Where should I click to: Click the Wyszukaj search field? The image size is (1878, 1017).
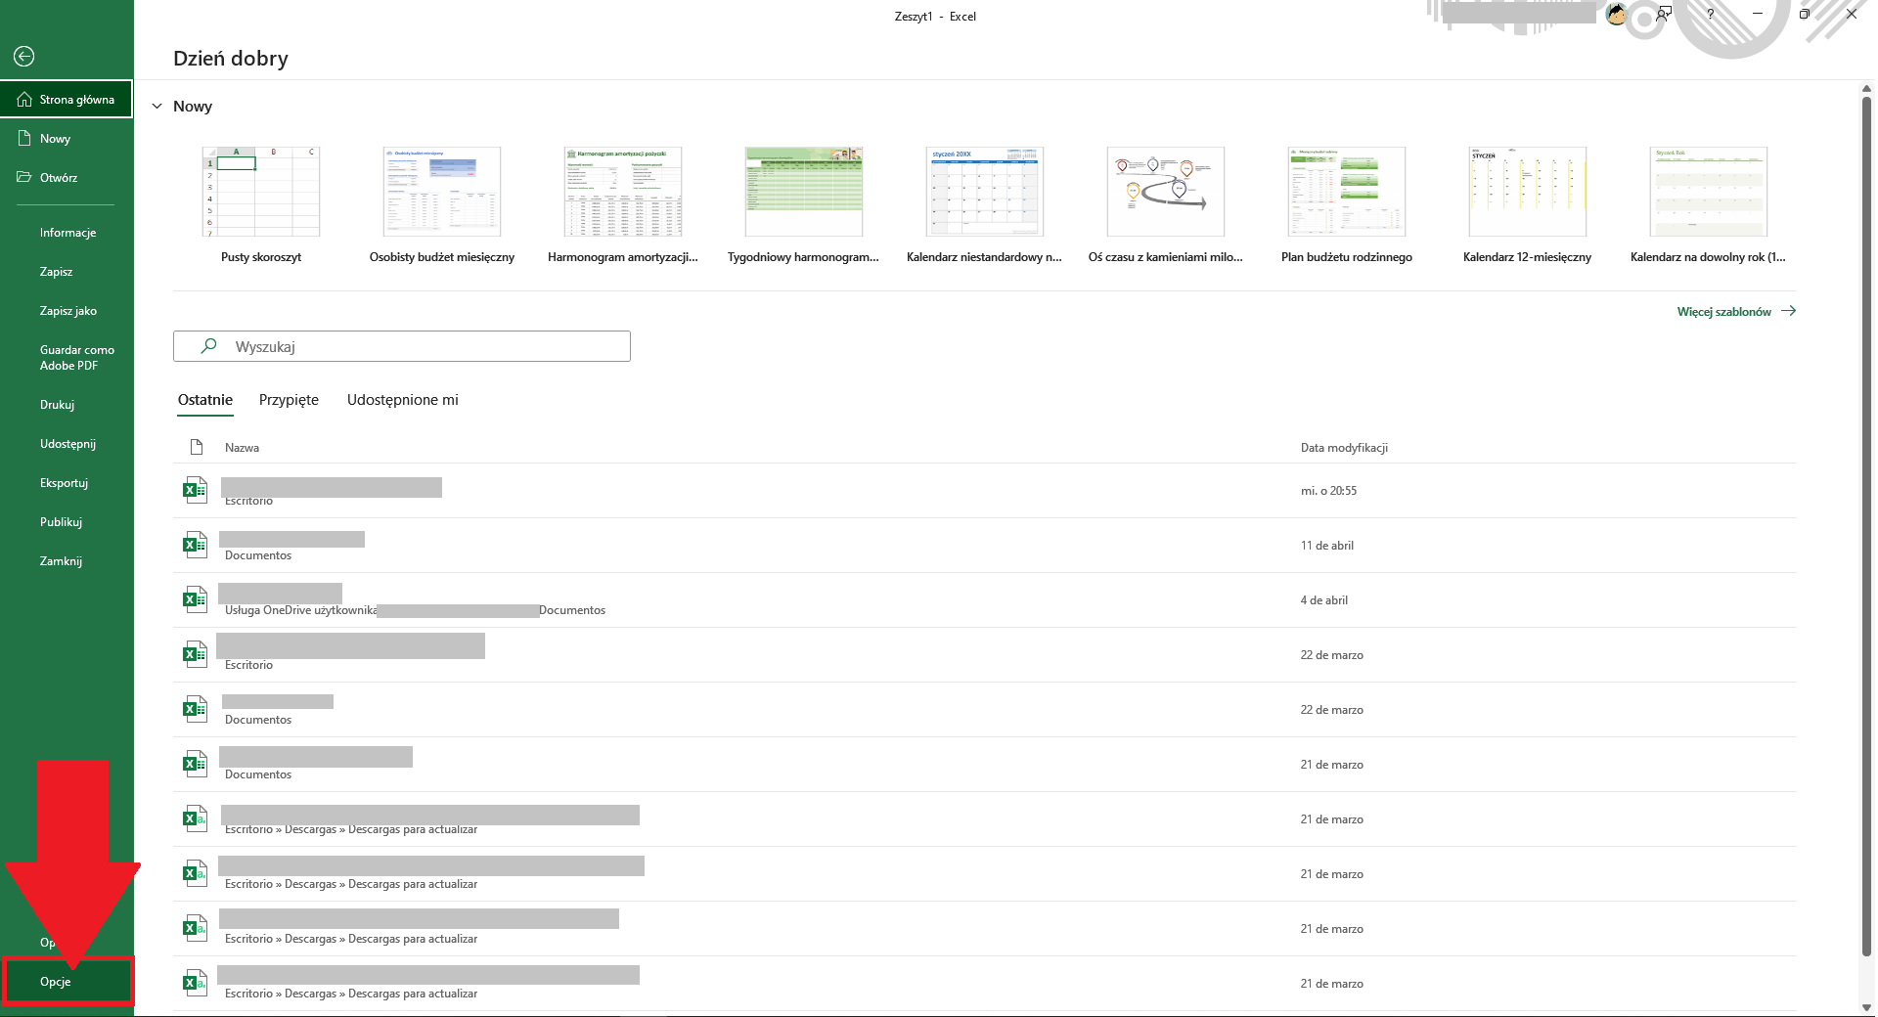pos(402,346)
